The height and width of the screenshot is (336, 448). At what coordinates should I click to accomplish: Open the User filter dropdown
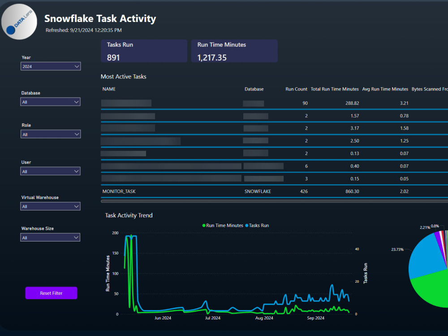click(x=50, y=171)
